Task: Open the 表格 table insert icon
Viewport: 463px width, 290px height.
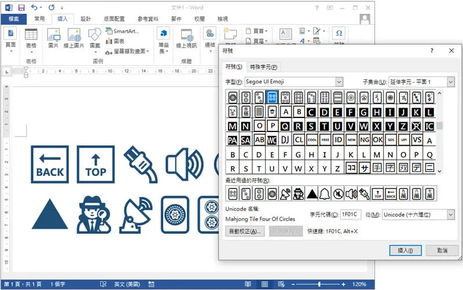Action: (x=31, y=35)
